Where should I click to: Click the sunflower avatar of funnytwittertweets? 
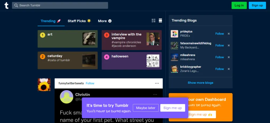tap(44, 85)
